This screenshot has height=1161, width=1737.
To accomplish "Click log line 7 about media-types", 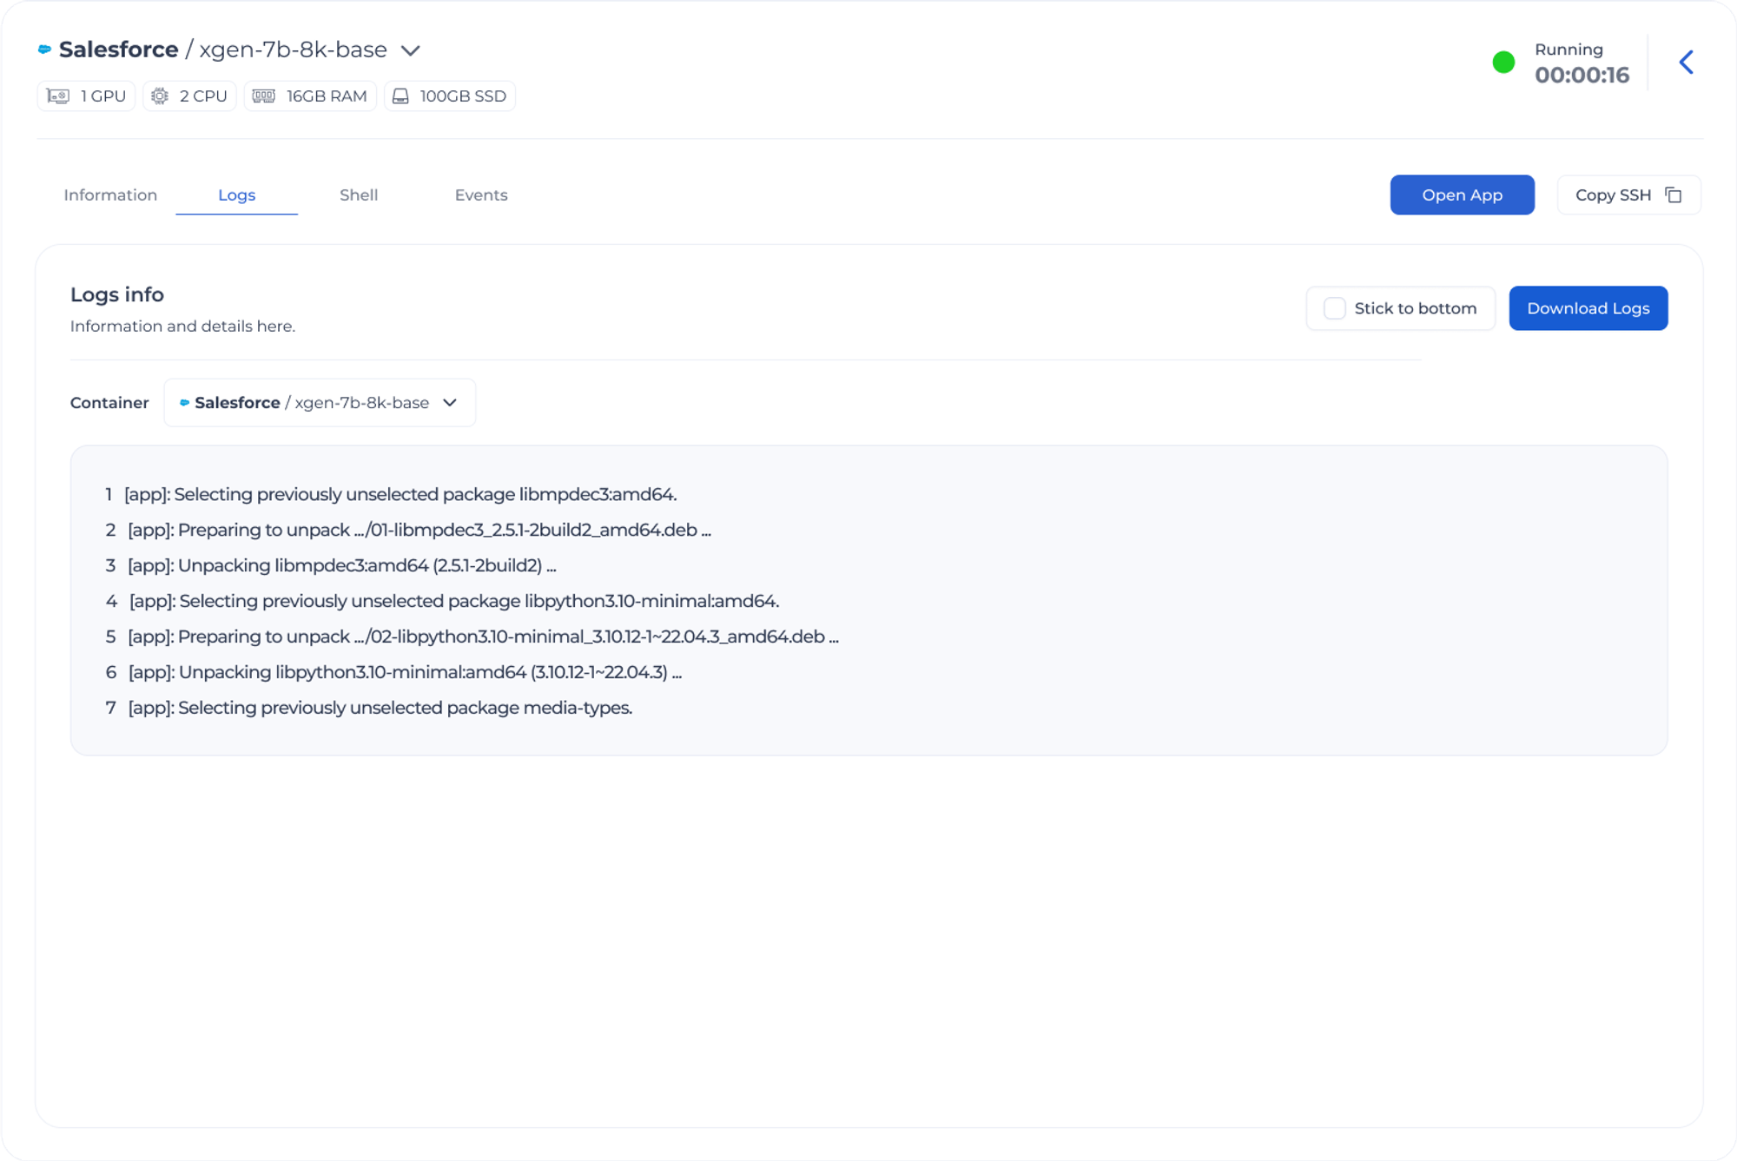I will click(x=380, y=708).
